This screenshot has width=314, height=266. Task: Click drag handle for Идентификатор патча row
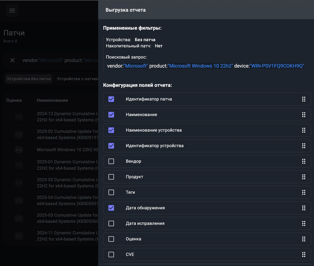pos(304,99)
